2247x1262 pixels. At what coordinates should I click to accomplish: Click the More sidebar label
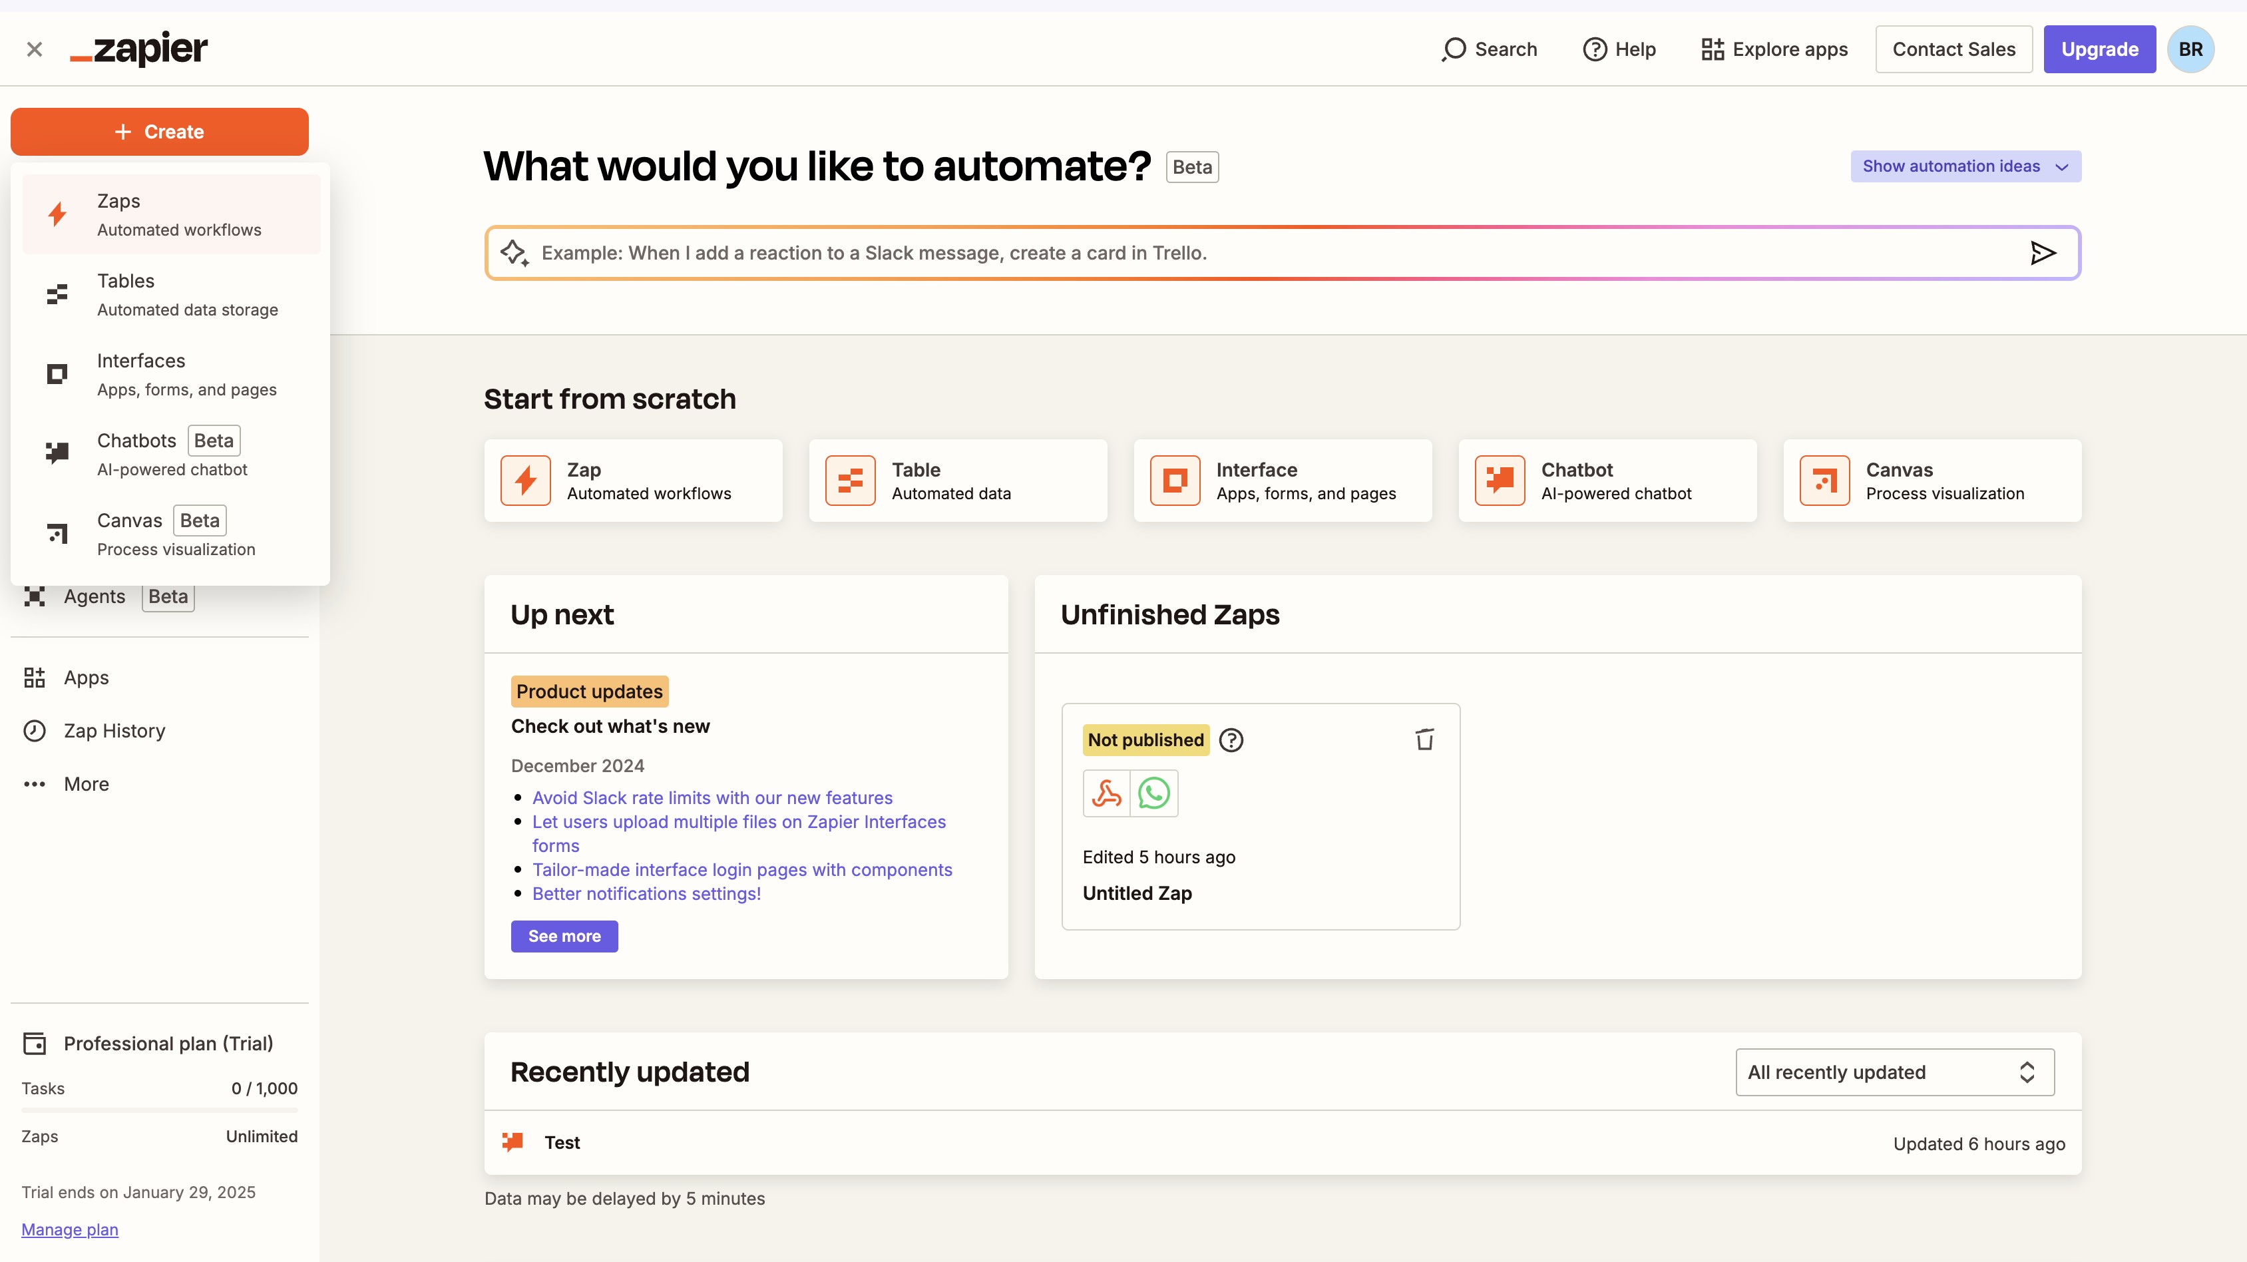tap(87, 784)
